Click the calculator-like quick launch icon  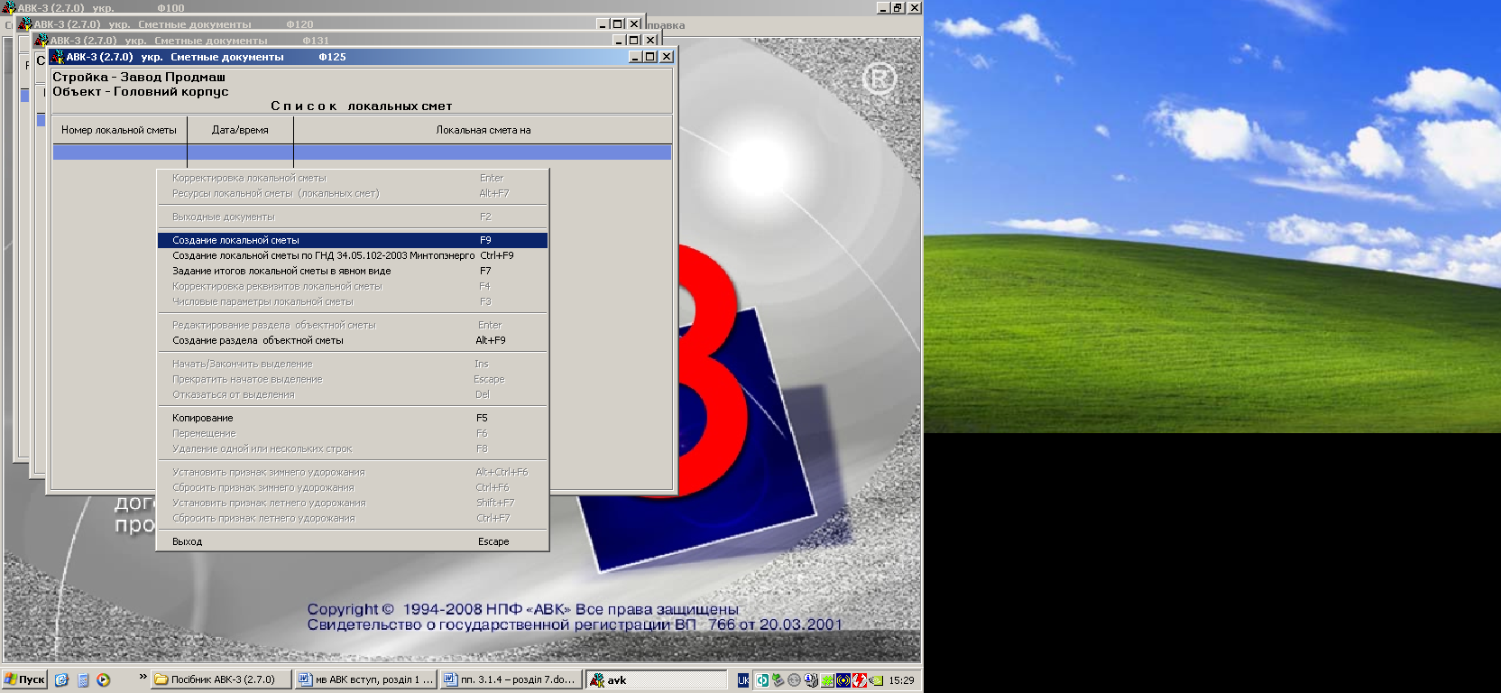coord(83,680)
